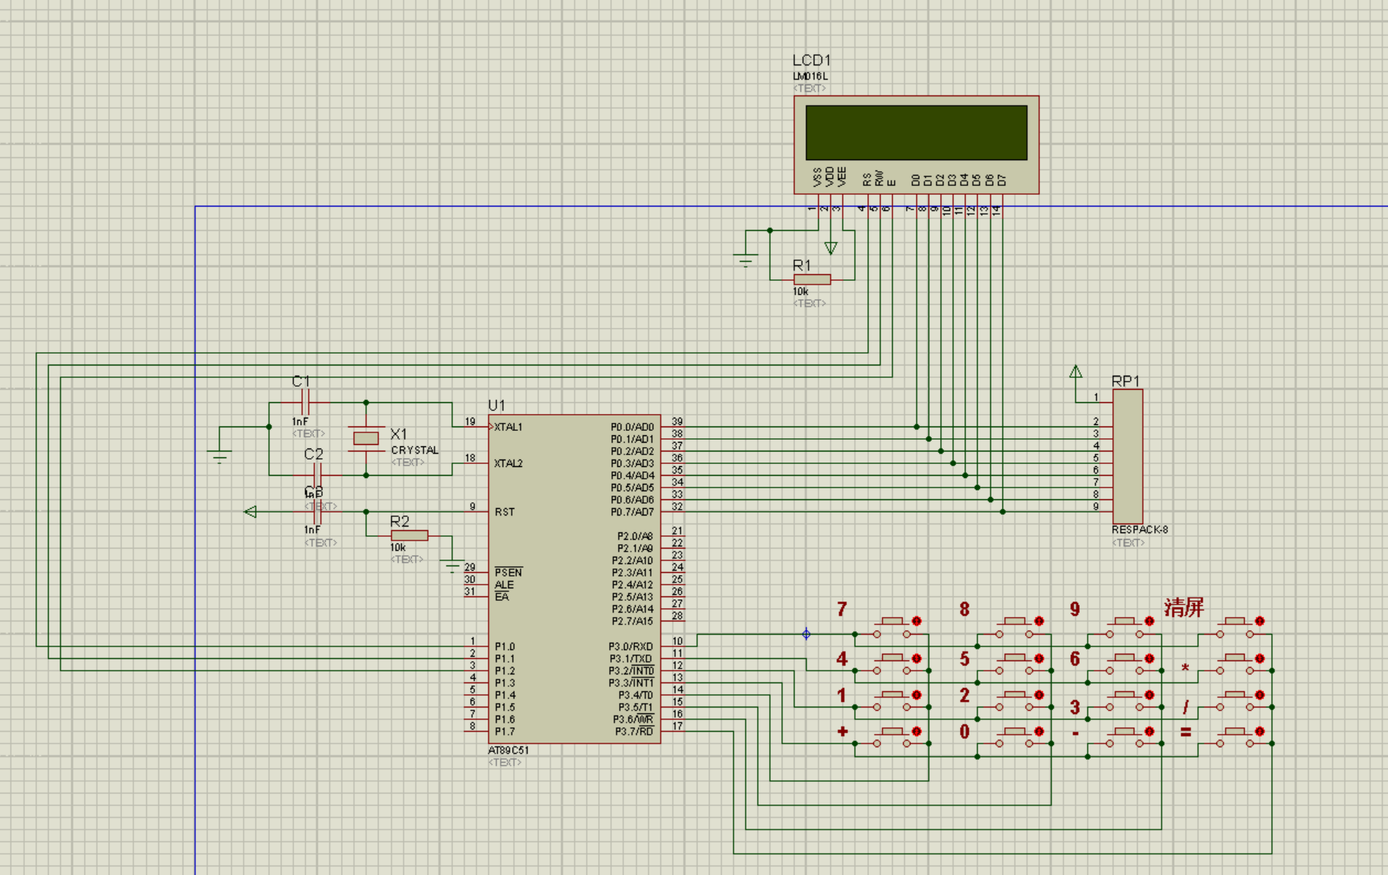Click the push button for key 7
The image size is (1388, 875).
coord(891,626)
